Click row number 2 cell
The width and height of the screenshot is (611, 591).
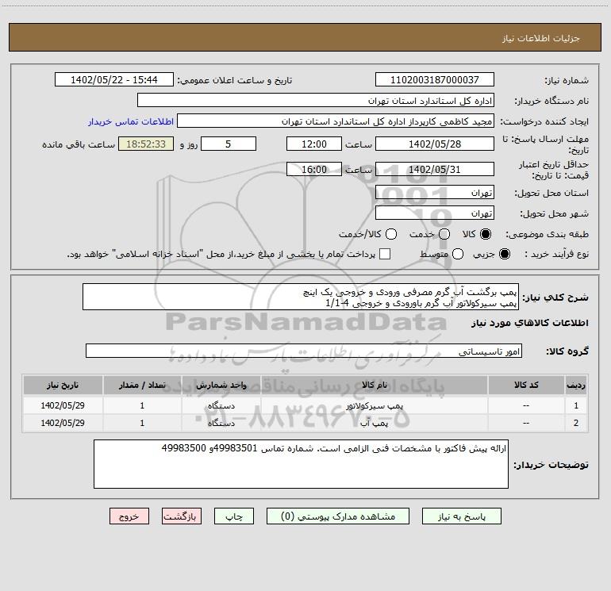pyautogui.click(x=575, y=423)
